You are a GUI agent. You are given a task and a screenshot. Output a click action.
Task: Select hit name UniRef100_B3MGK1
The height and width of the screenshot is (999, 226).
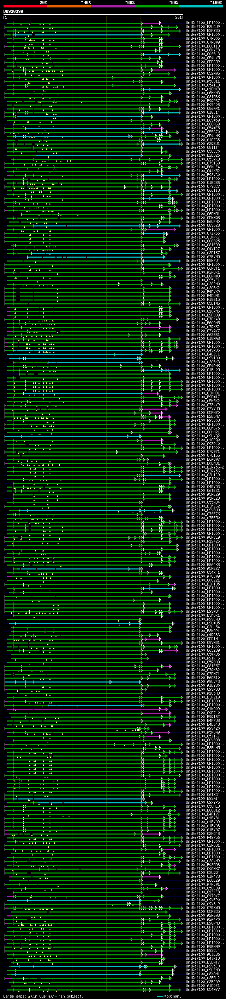[x=202, y=615]
